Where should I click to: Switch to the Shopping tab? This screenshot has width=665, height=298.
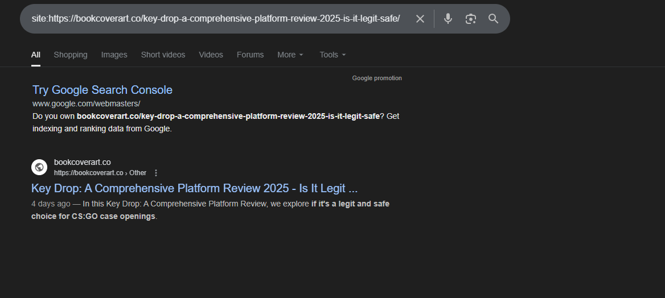71,55
